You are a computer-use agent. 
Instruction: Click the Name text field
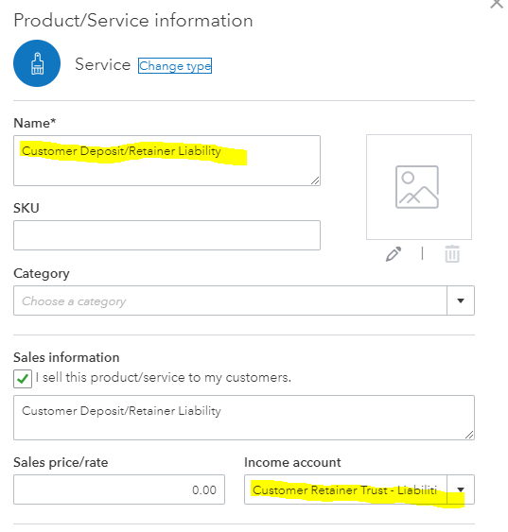pyautogui.click(x=166, y=161)
